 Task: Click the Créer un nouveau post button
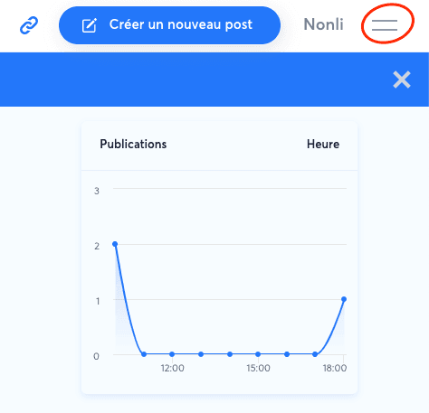[169, 25]
